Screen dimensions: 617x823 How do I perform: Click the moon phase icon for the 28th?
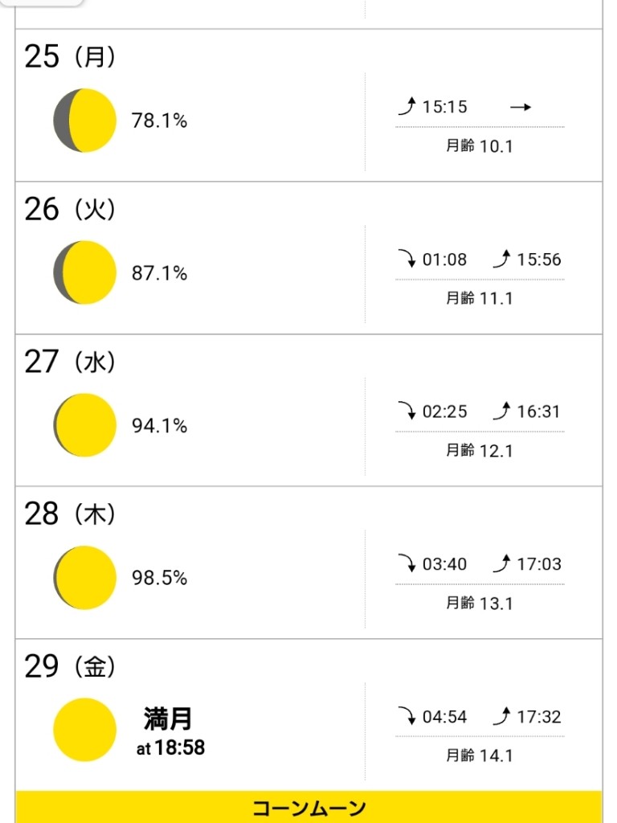(84, 577)
